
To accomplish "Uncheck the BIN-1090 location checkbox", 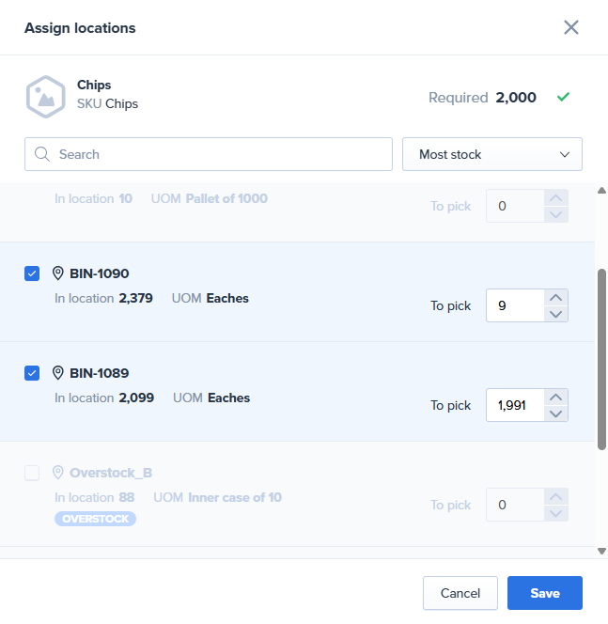I will pyautogui.click(x=32, y=273).
